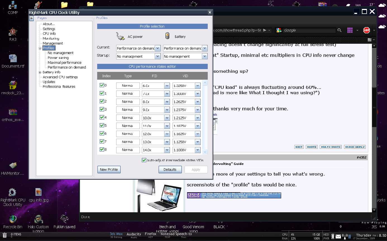This screenshot has height=241, width=387.
Task: Click the QUICK REPLY button on the forum post
Action: click(355, 147)
